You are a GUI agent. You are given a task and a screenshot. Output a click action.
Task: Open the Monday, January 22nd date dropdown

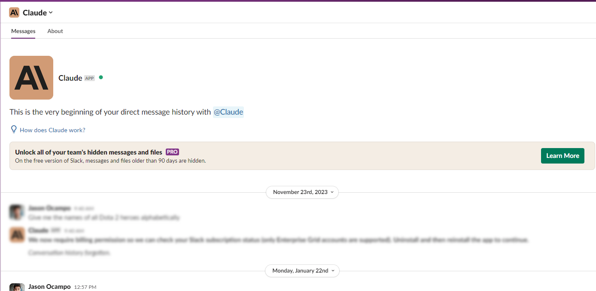tap(302, 270)
